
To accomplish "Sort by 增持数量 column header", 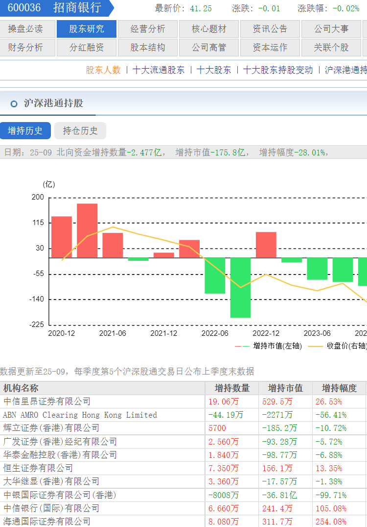I will pyautogui.click(x=232, y=388).
